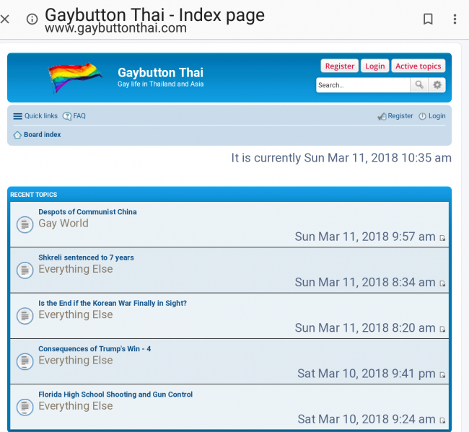Go to latest post icon for 8:34 am
469x432 pixels.
442,283
